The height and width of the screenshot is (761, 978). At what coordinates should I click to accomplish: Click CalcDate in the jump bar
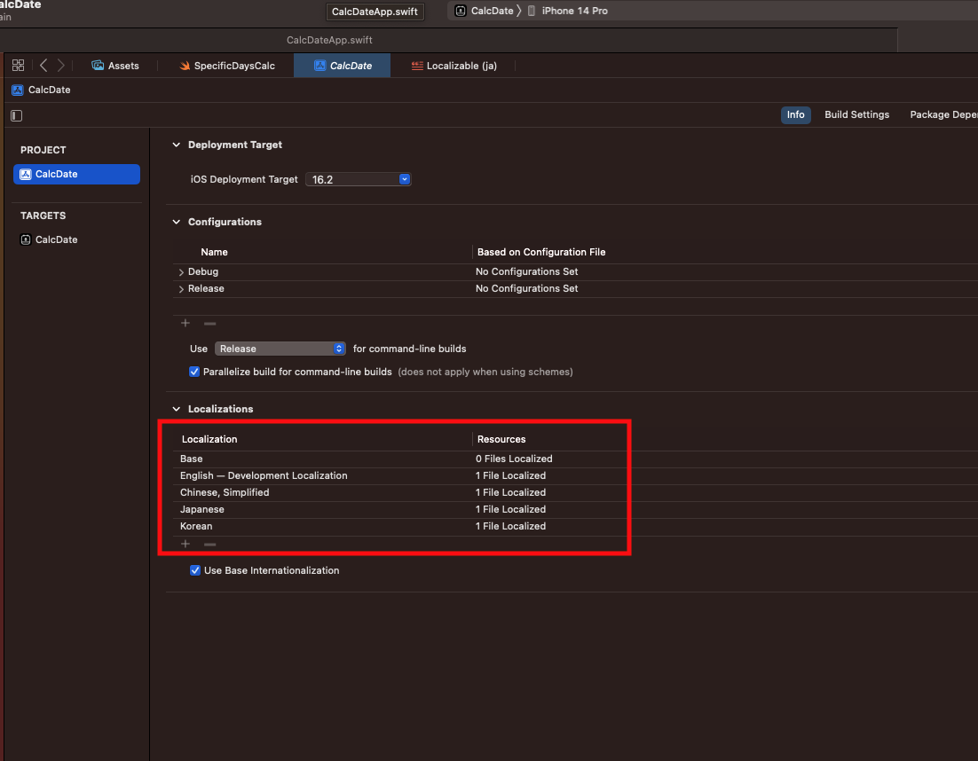pyautogui.click(x=41, y=90)
